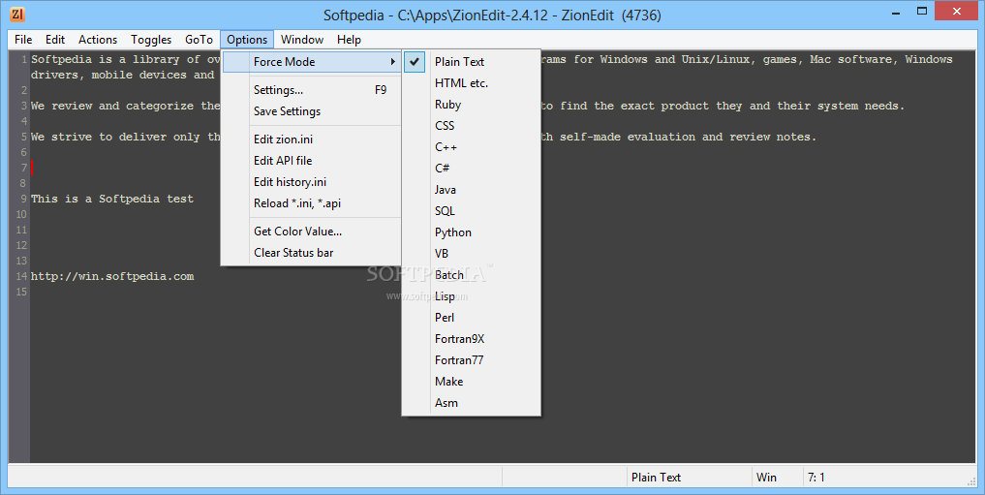This screenshot has height=495, width=985.
Task: Choose Reload *.ini, *.api
Action: [312, 203]
